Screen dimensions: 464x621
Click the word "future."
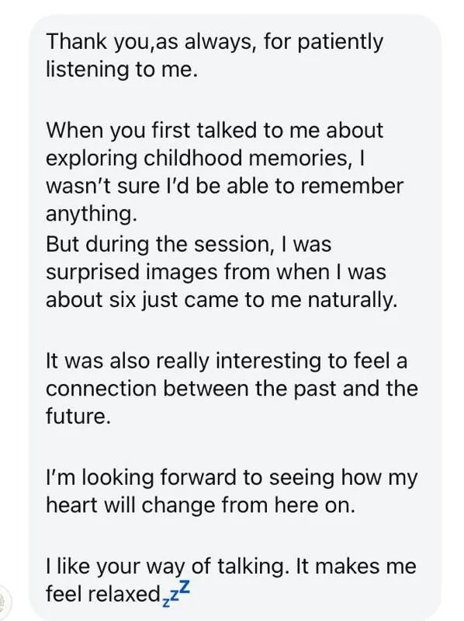78,417
